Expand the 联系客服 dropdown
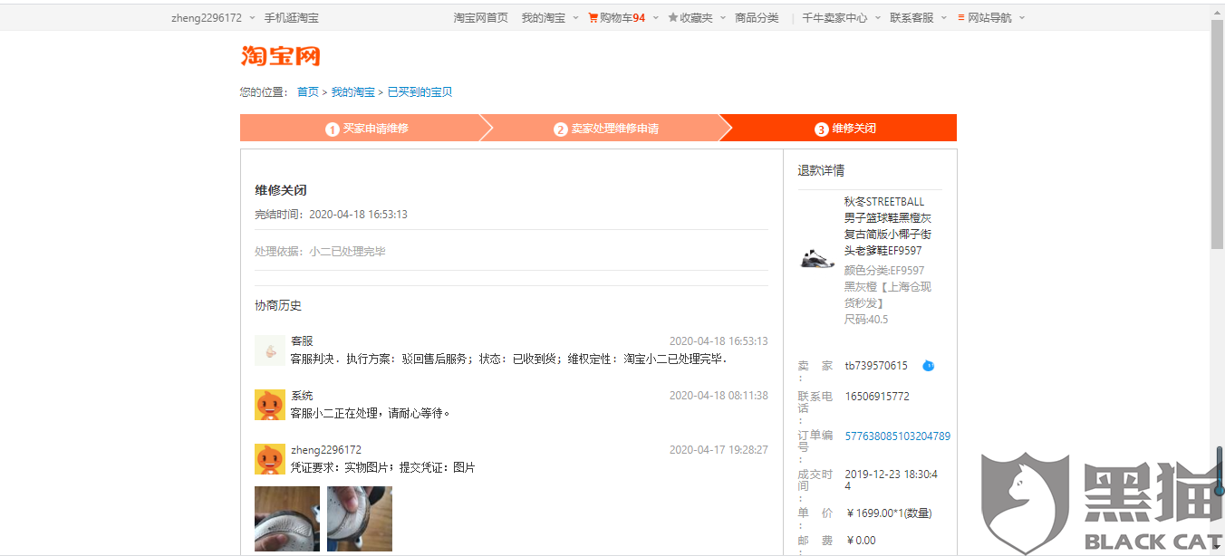1225x556 pixels. (943, 17)
